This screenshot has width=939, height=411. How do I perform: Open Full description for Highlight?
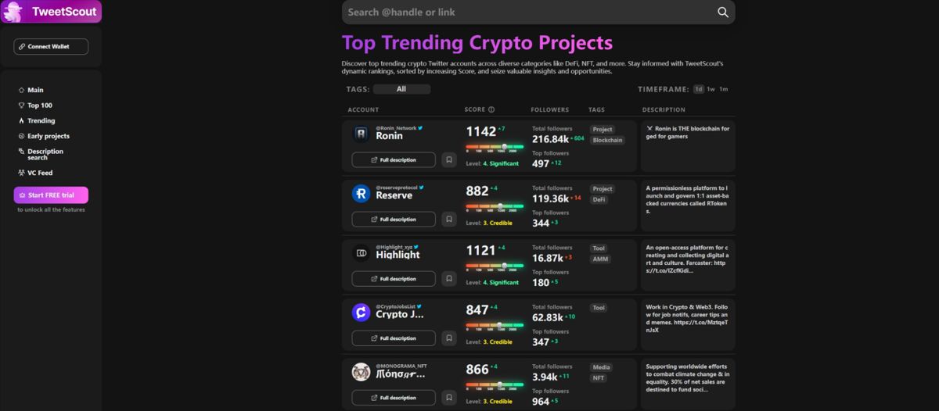pos(394,279)
